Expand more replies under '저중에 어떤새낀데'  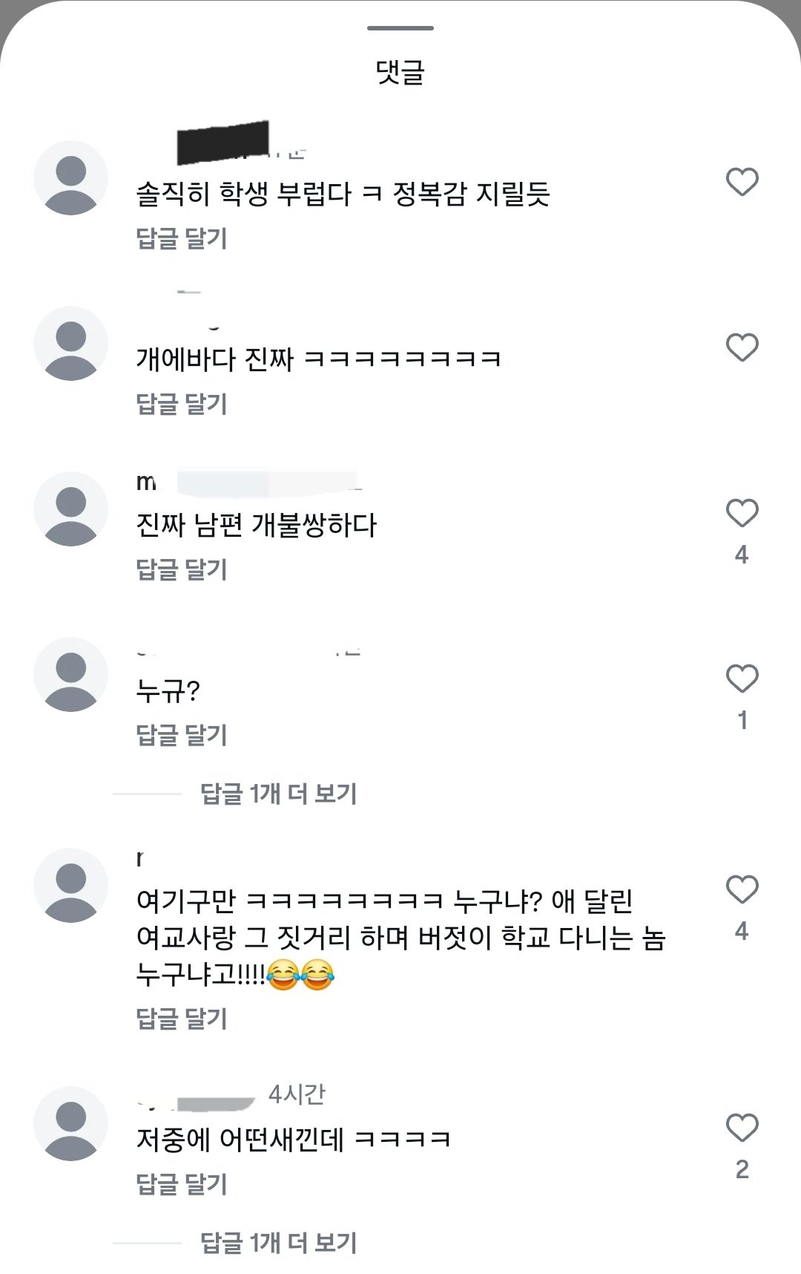coord(278,1243)
